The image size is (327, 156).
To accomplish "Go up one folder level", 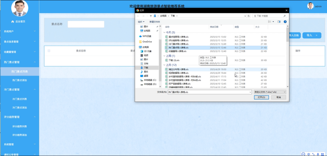I will coord(151,16).
